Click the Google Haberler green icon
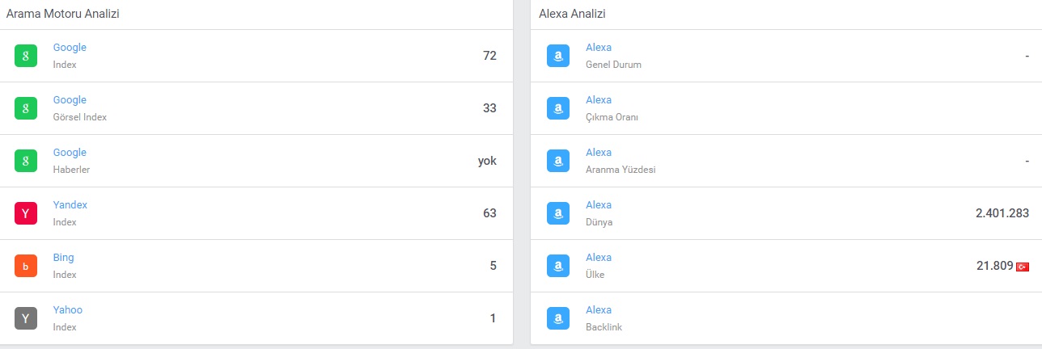Image resolution: width=1042 pixels, height=349 pixels. tap(26, 161)
